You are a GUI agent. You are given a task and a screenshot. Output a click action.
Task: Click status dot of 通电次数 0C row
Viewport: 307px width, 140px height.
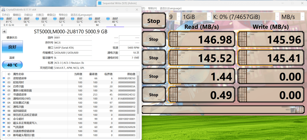tap(4, 107)
